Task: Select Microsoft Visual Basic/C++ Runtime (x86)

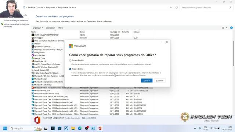Action: [51, 96]
